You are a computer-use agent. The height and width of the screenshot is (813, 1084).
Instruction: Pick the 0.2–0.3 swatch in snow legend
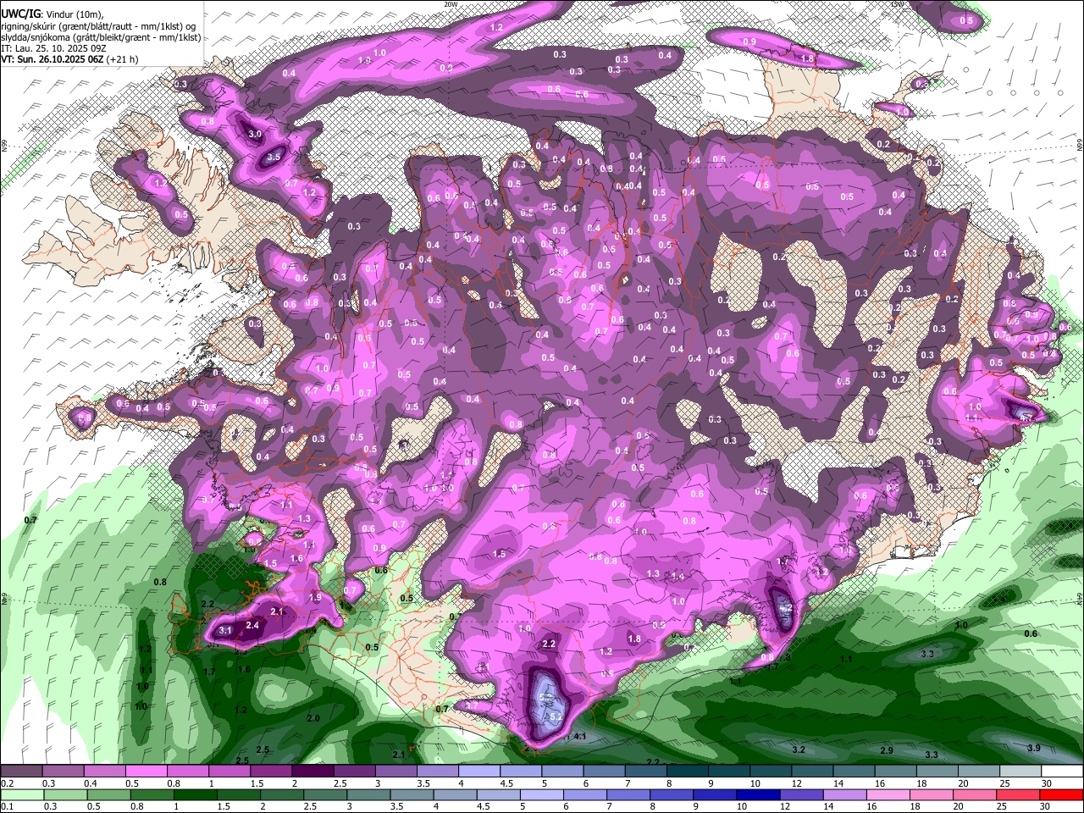pyautogui.click(x=22, y=772)
